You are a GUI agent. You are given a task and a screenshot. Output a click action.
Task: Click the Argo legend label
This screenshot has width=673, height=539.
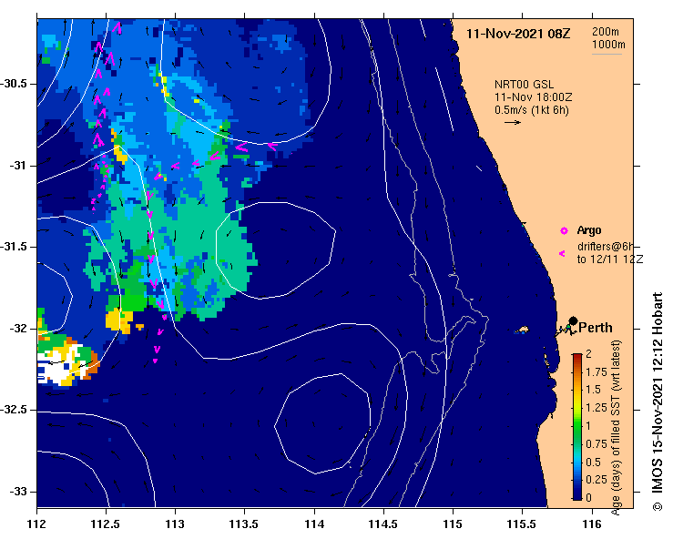point(589,230)
